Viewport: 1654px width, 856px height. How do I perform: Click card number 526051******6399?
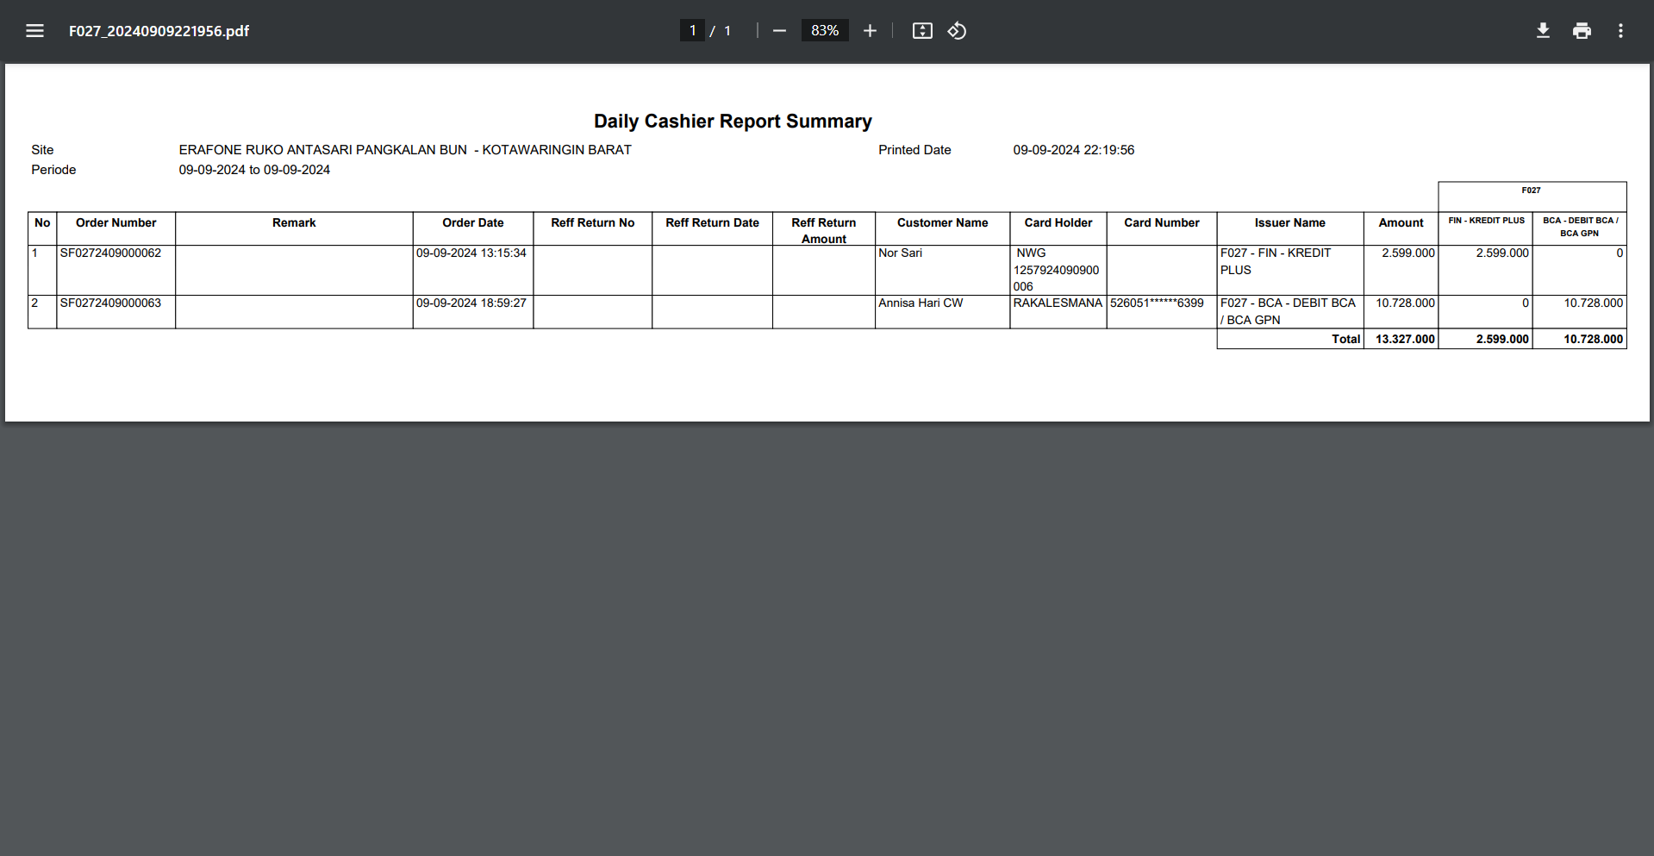click(x=1157, y=303)
